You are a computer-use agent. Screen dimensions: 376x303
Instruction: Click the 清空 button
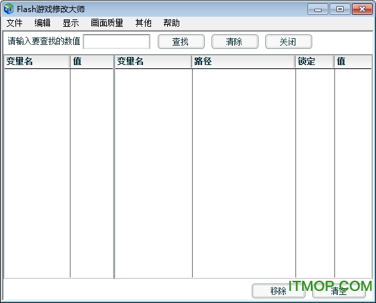pos(339,291)
